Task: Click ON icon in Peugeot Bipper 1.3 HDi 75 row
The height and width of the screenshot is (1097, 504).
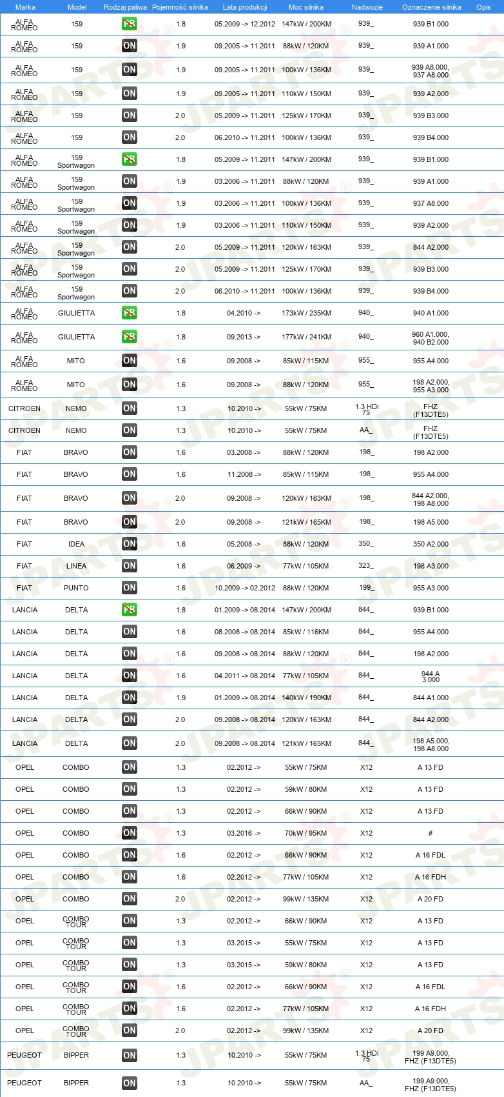Action: tap(130, 1056)
